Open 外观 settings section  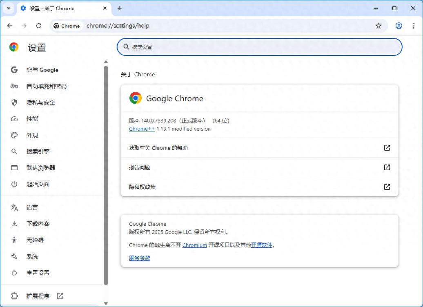[x=32, y=135]
